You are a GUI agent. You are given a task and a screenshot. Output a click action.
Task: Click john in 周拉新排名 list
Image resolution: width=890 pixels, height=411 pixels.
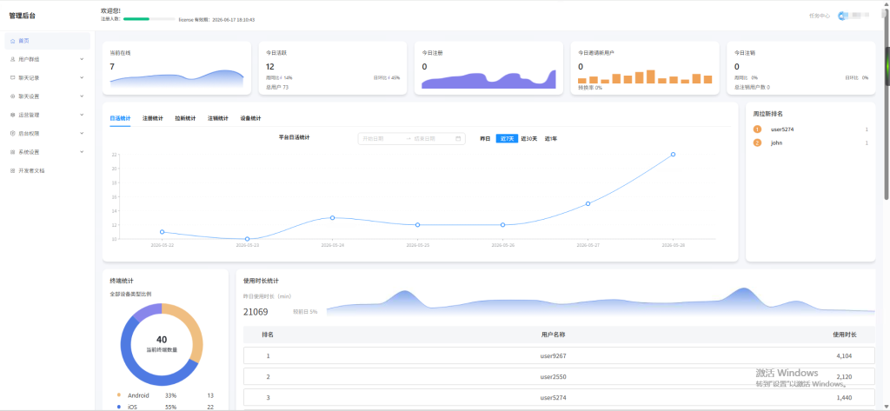776,143
